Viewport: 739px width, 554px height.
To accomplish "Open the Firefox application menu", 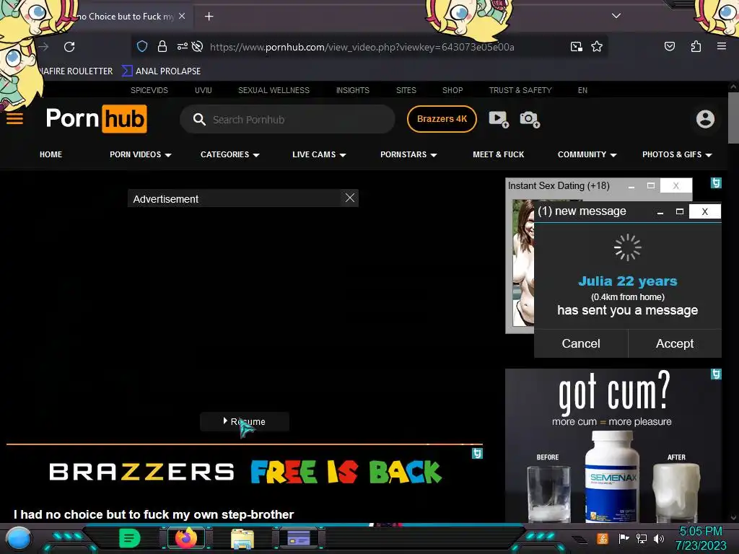I will click(721, 46).
